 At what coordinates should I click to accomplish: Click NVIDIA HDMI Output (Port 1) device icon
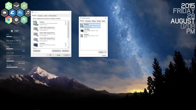point(36,29)
